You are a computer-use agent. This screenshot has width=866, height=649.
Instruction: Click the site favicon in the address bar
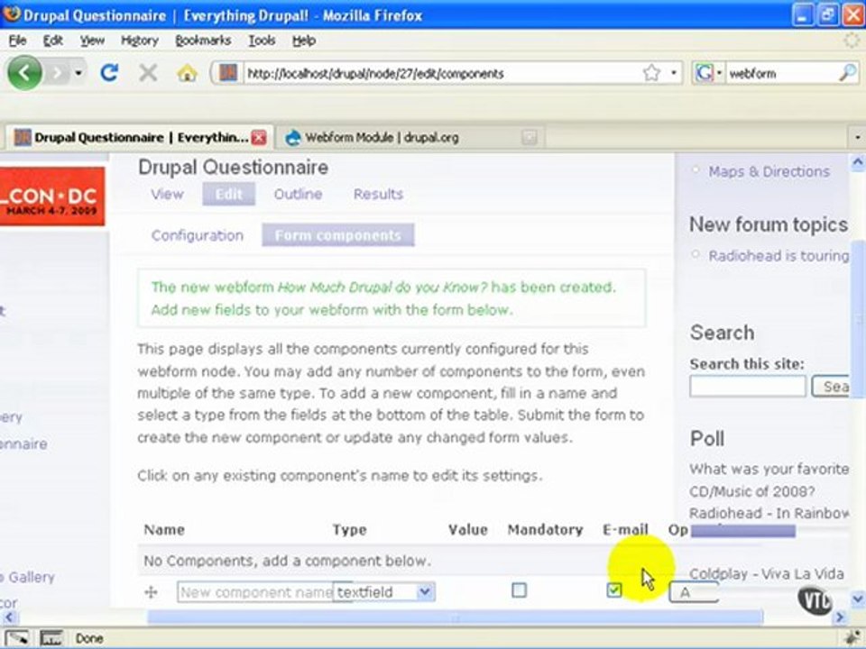228,73
